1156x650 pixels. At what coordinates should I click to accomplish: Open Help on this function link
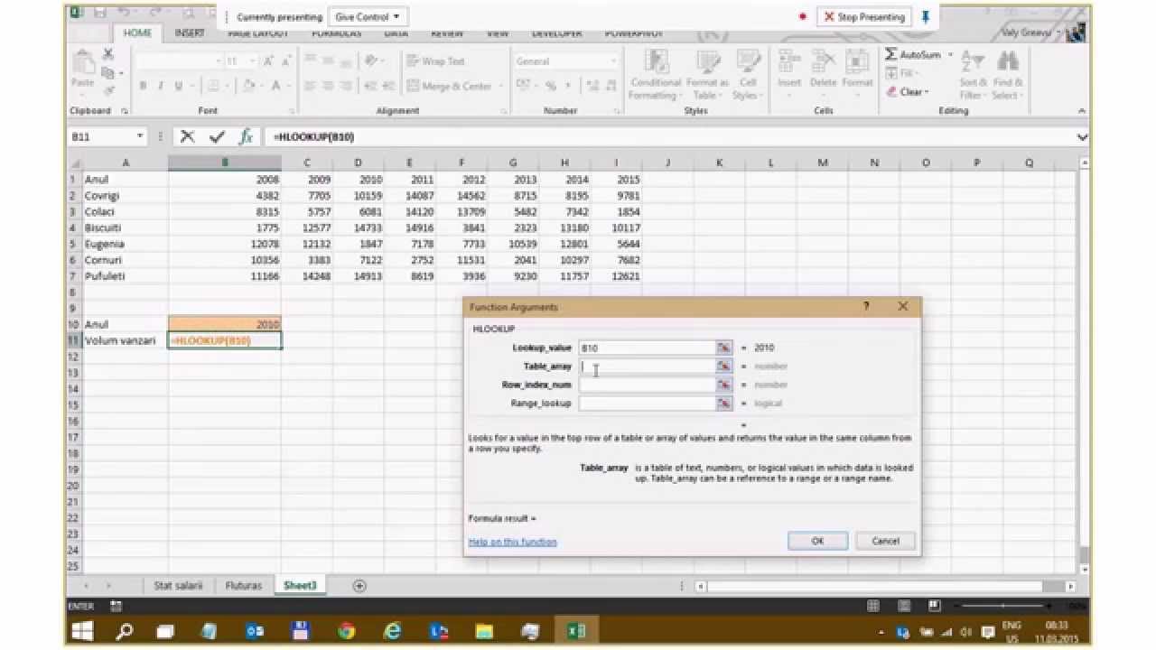[x=512, y=542]
